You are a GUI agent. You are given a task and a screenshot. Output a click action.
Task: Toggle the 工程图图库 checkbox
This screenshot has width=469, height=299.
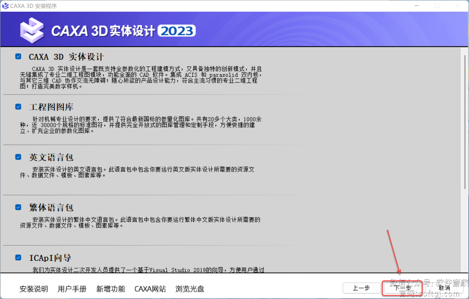click(x=18, y=107)
